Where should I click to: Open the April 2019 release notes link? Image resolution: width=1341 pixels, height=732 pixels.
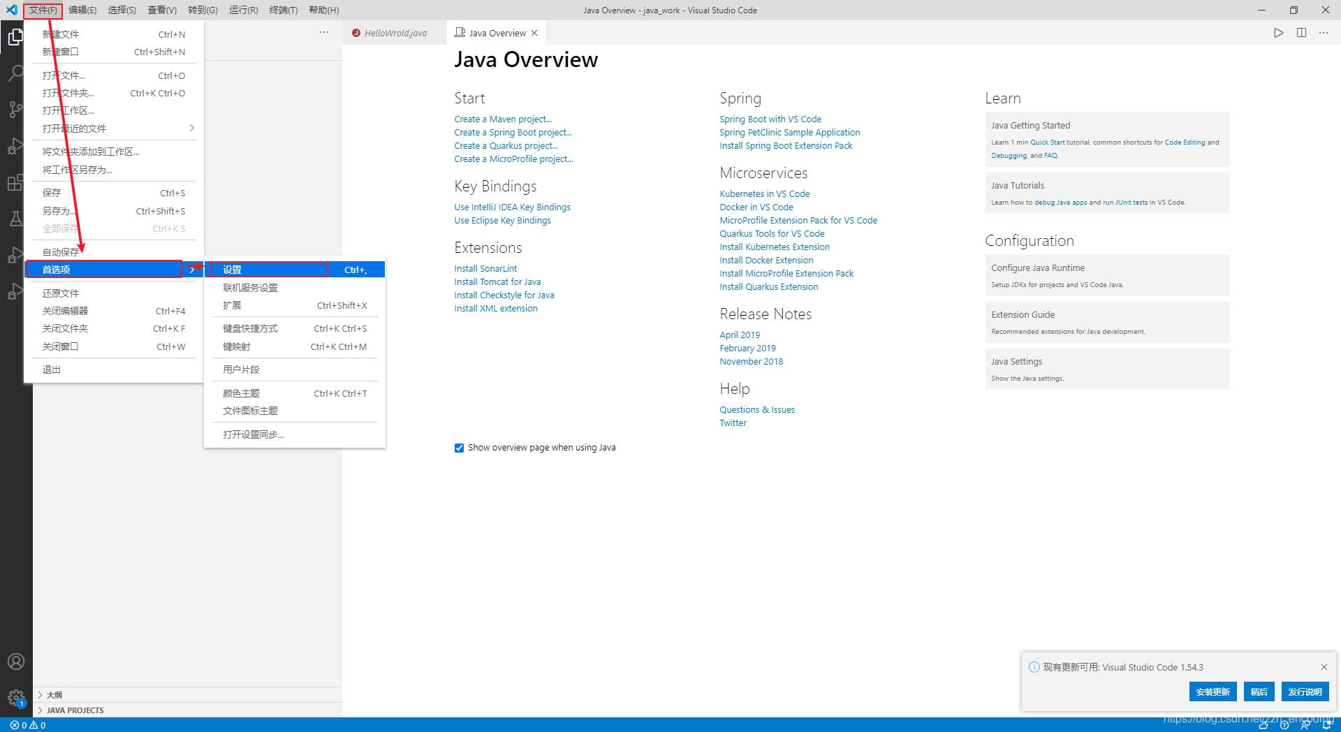(x=740, y=335)
